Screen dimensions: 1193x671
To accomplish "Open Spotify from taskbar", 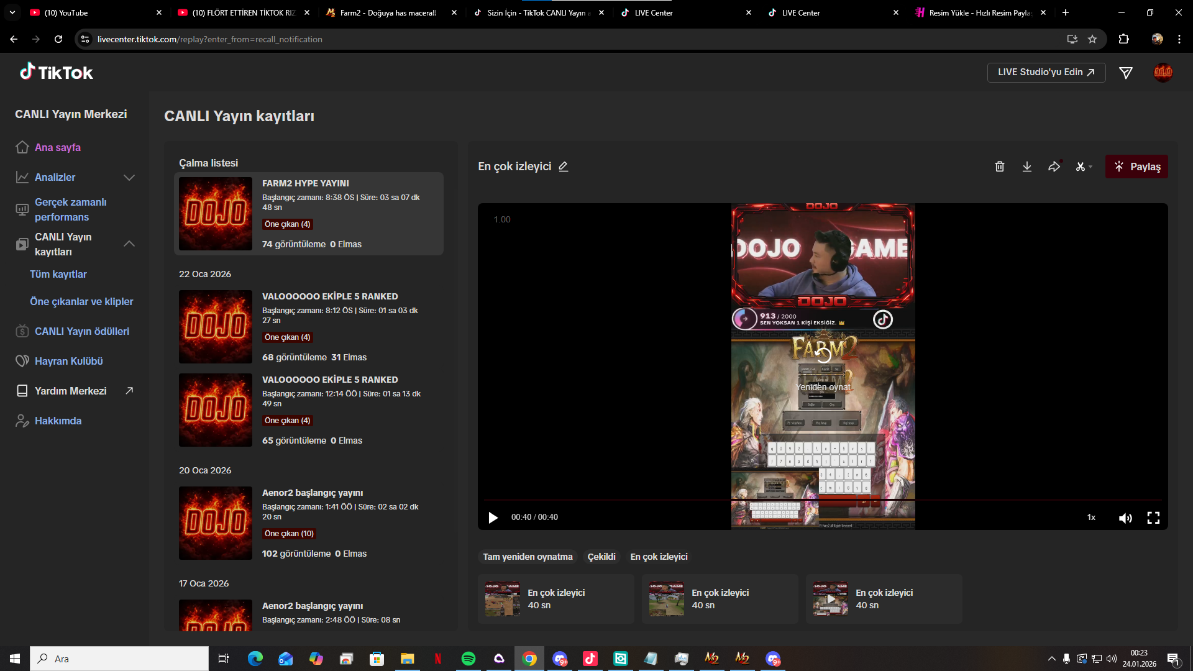I will click(x=469, y=659).
